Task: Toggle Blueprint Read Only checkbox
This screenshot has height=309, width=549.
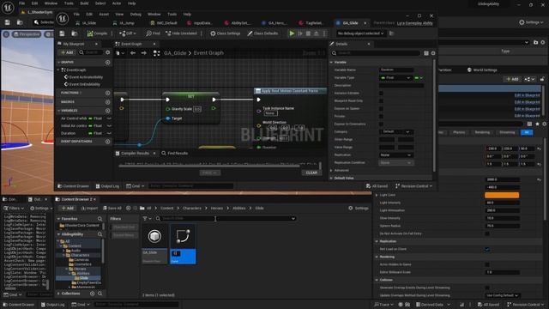Action: (381, 101)
